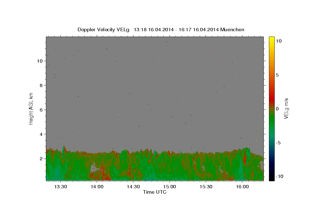Click the 15:30 time axis tick label
The image size is (326, 217).
[206, 187]
